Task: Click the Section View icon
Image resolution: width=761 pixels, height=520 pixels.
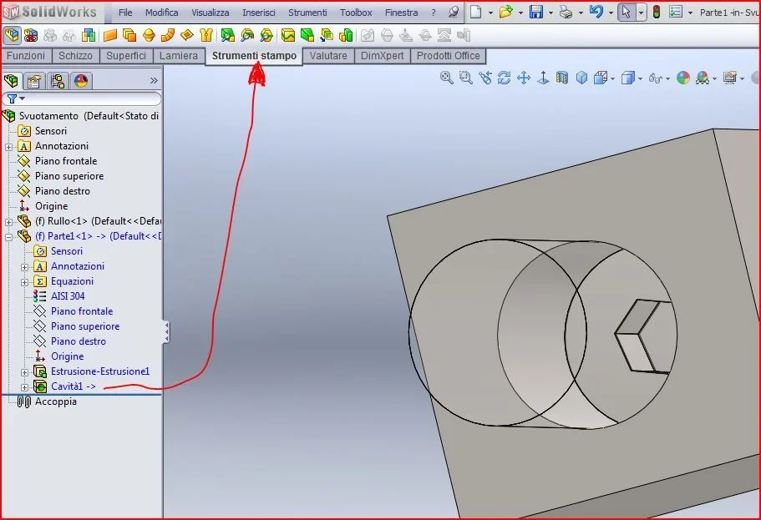Action: click(562, 78)
